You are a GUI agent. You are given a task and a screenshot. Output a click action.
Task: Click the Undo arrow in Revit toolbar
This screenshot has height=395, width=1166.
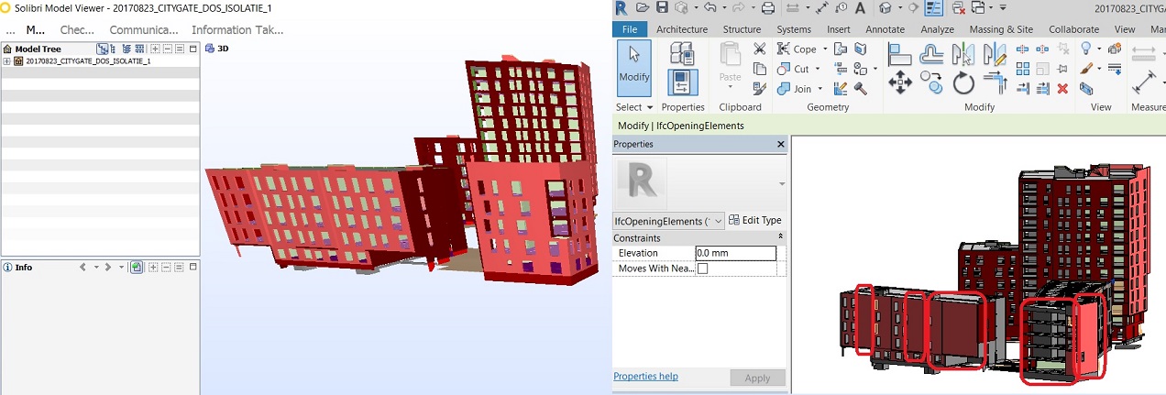tap(709, 8)
